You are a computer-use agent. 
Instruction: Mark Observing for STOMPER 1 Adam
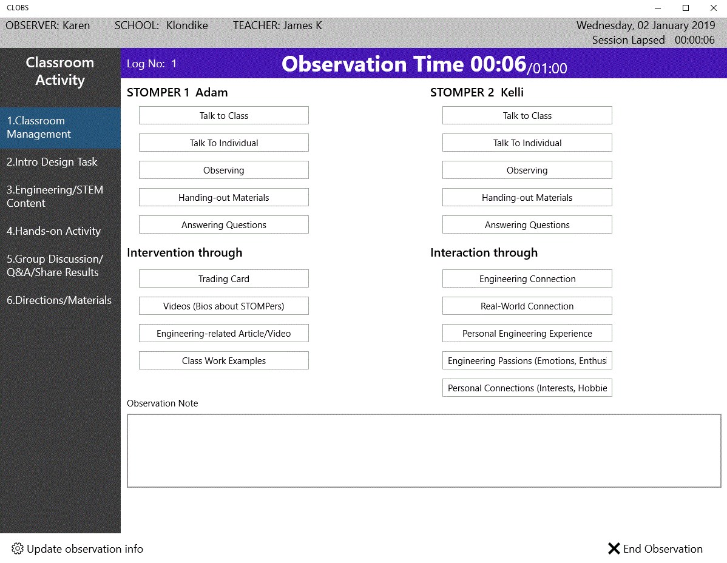(223, 170)
